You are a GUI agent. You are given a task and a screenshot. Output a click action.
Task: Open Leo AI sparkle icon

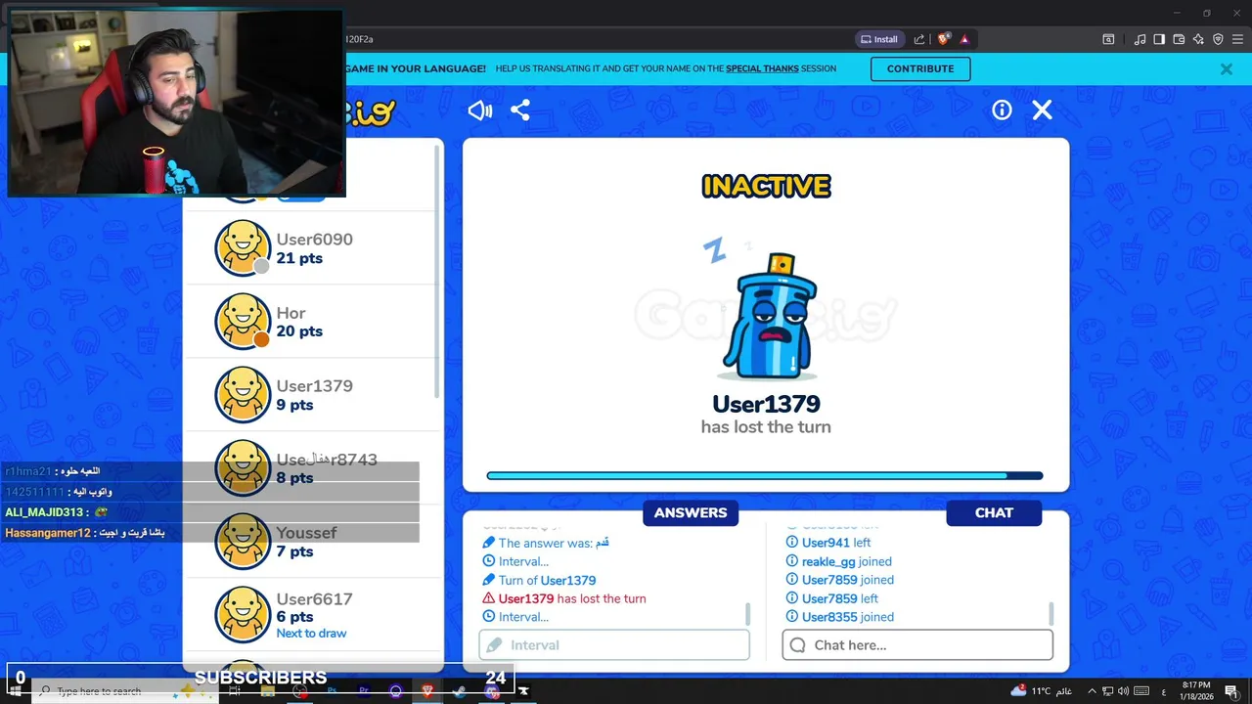pos(1198,39)
